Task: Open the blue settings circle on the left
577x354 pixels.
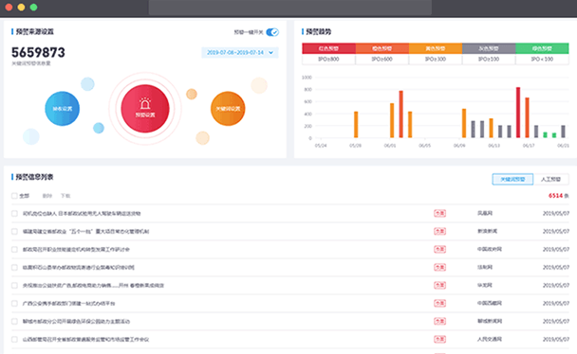Action: 63,109
